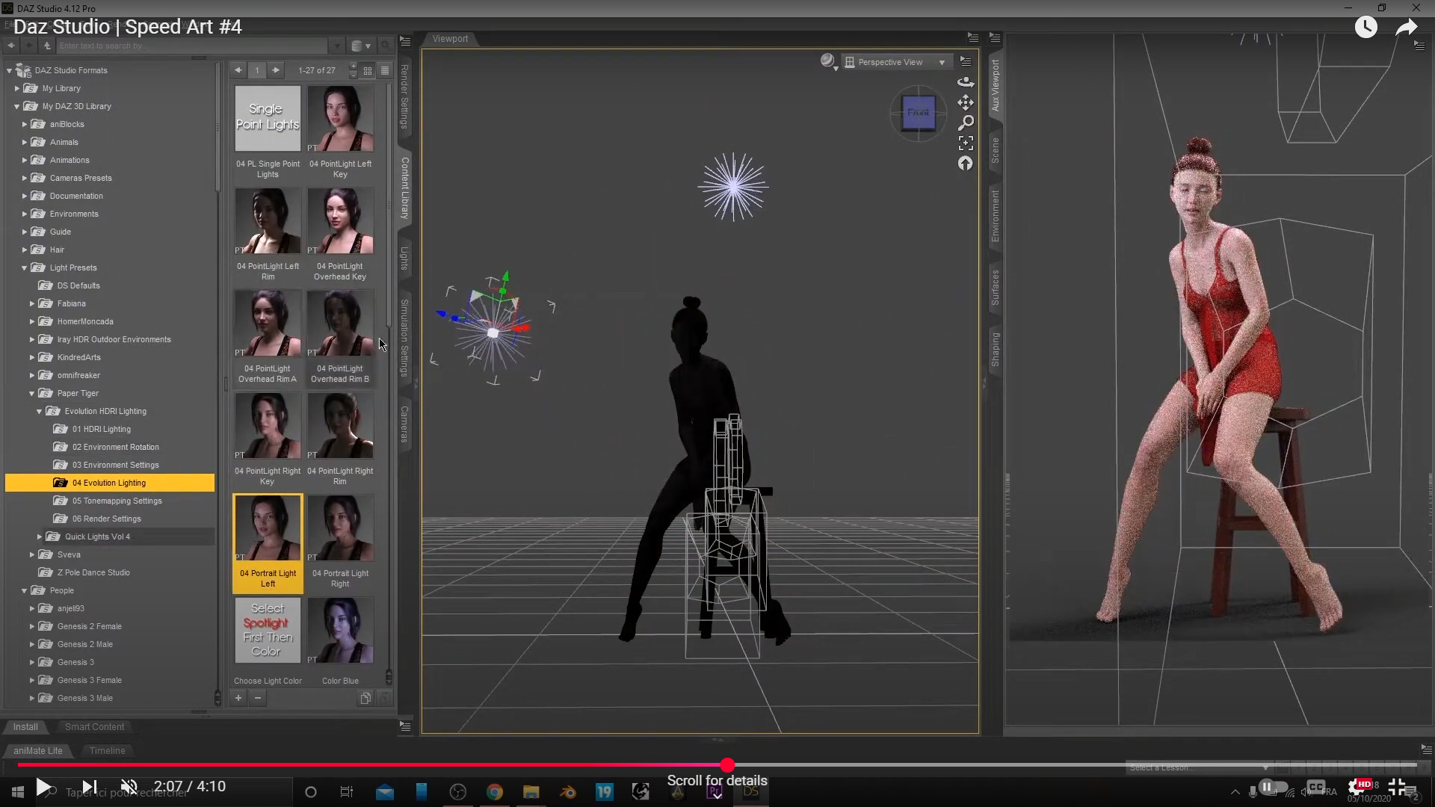Switch content library to grid view

pyautogui.click(x=368, y=70)
